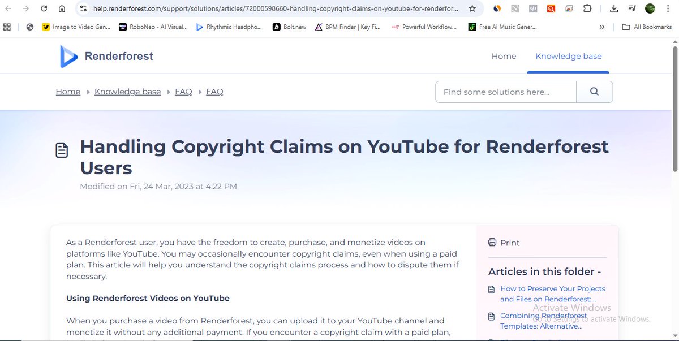Open the media controls music-note icon
Image resolution: width=679 pixels, height=341 pixels.
632,8
